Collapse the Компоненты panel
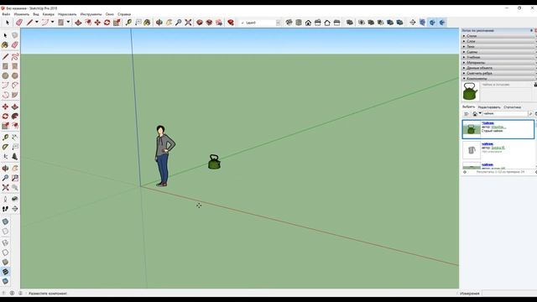Viewport: 537px width, 302px height. pyautogui.click(x=498, y=78)
